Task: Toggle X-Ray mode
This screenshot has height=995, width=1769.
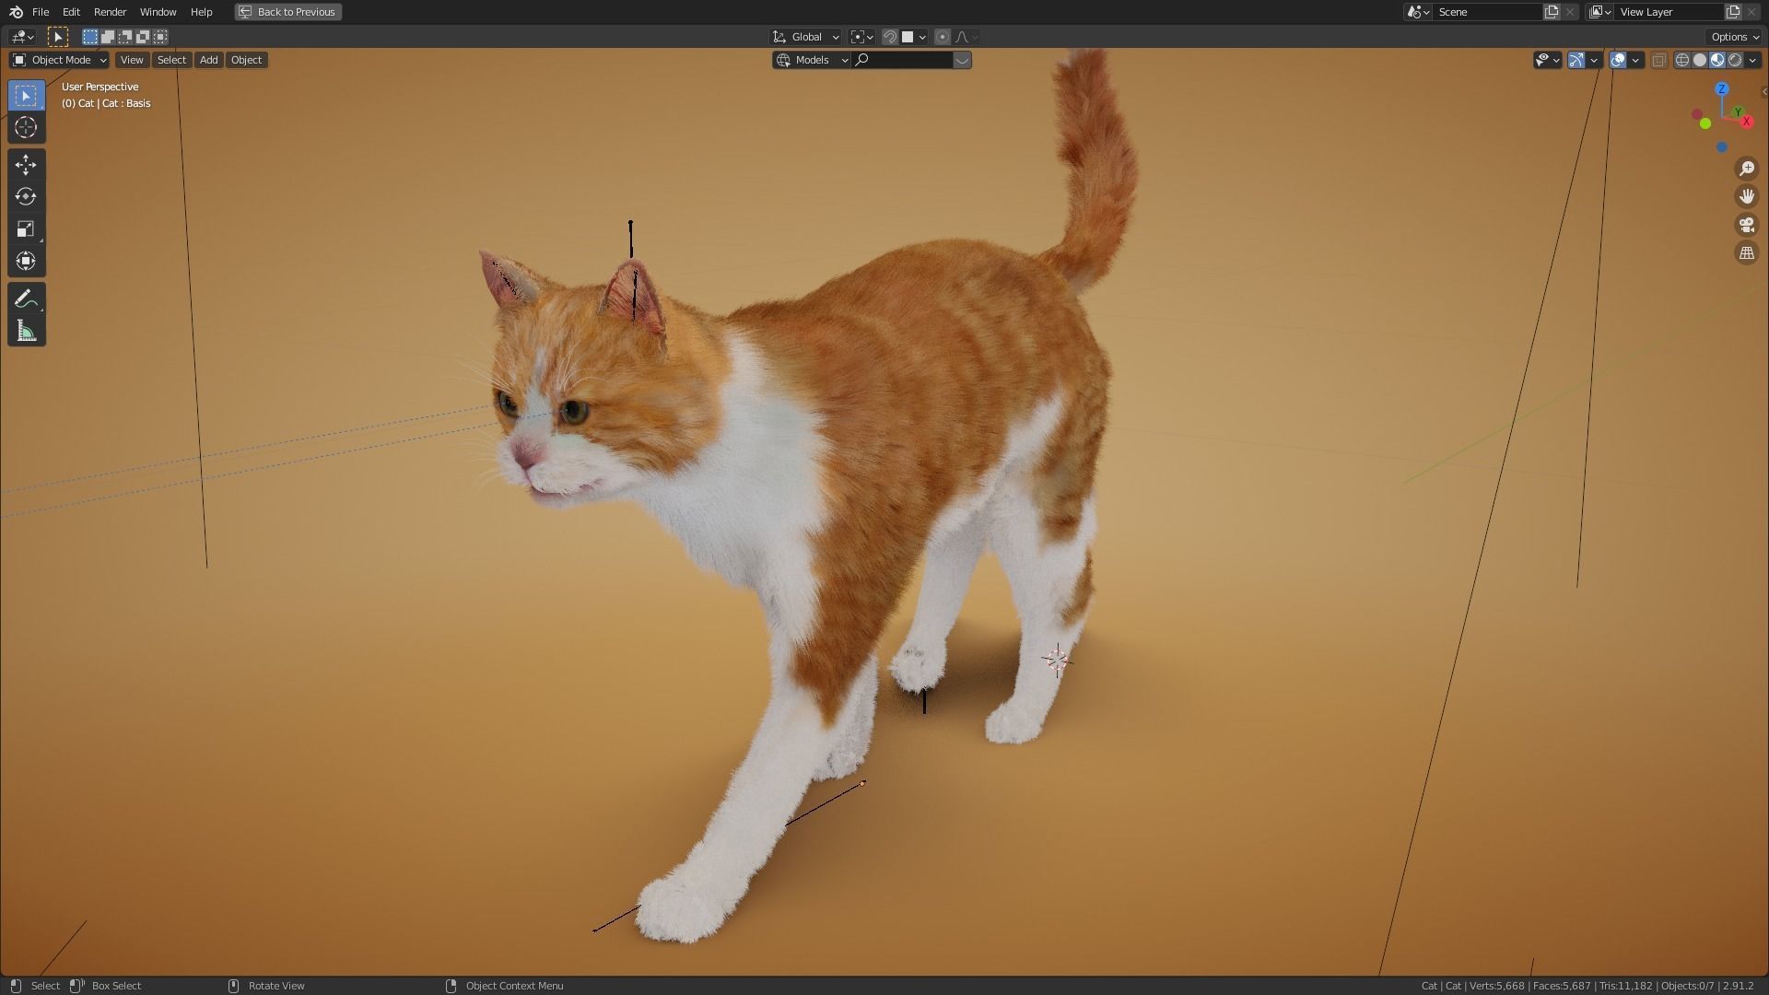Action: [1658, 60]
